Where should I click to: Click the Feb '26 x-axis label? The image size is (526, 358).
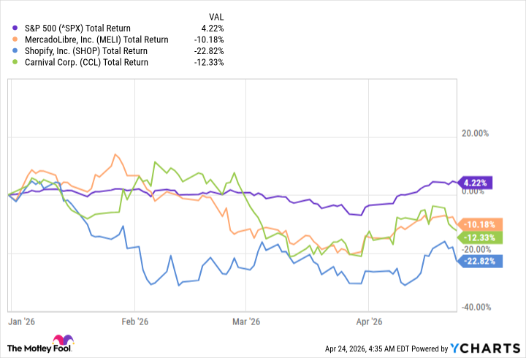click(x=134, y=321)
